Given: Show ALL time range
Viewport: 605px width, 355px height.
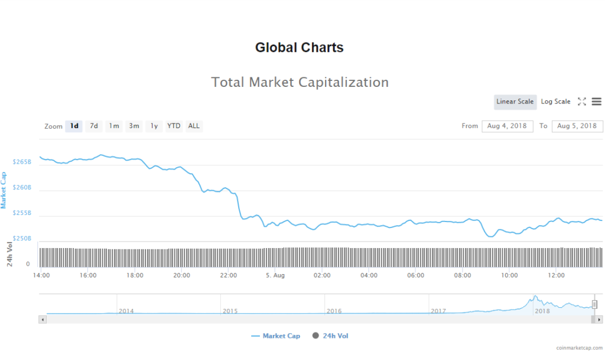Looking at the screenshot, I should tap(194, 126).
